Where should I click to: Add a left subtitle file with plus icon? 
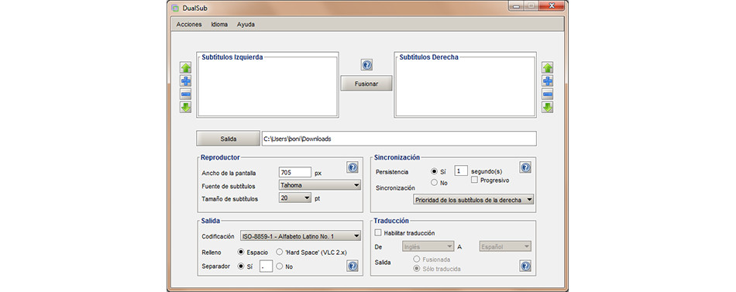click(x=186, y=81)
